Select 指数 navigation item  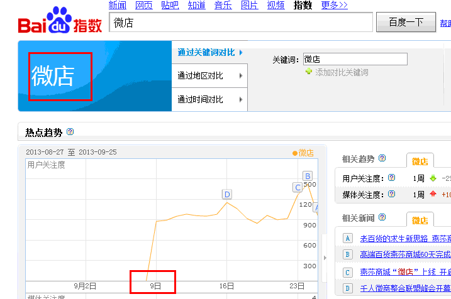click(x=303, y=5)
